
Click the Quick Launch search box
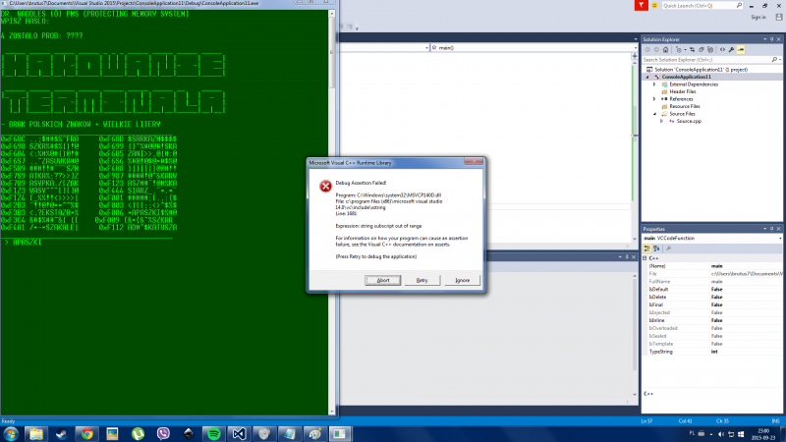click(704, 6)
